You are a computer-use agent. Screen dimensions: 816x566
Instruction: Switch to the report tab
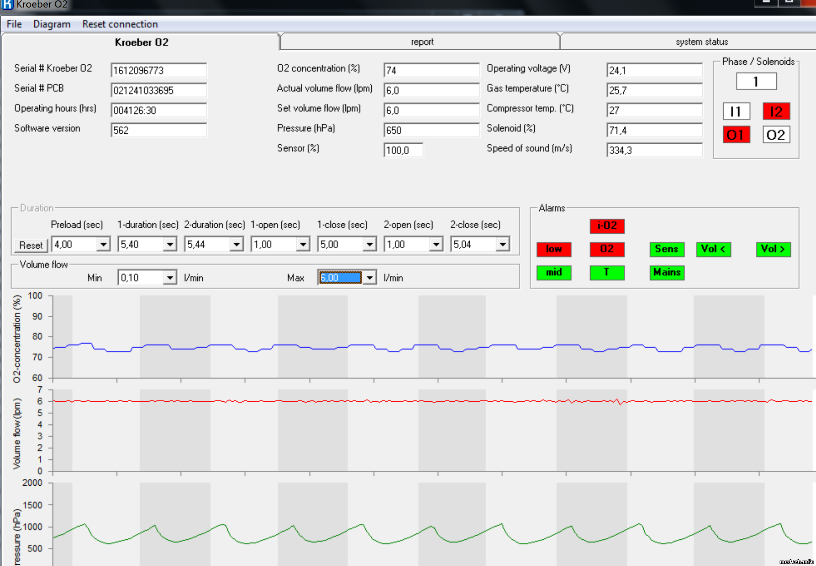coord(421,42)
